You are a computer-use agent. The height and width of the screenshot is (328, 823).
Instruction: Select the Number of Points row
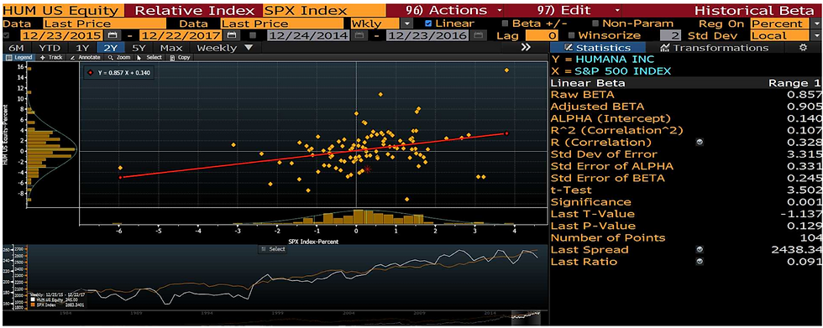[x=685, y=238]
